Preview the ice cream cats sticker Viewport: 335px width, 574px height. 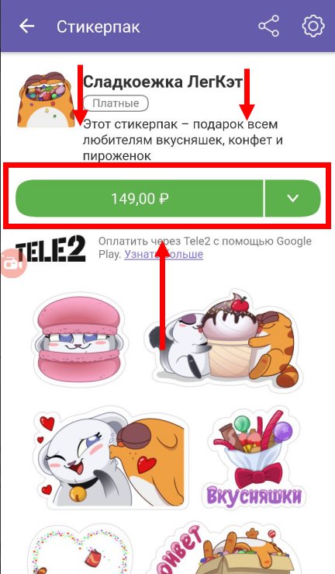[224, 340]
